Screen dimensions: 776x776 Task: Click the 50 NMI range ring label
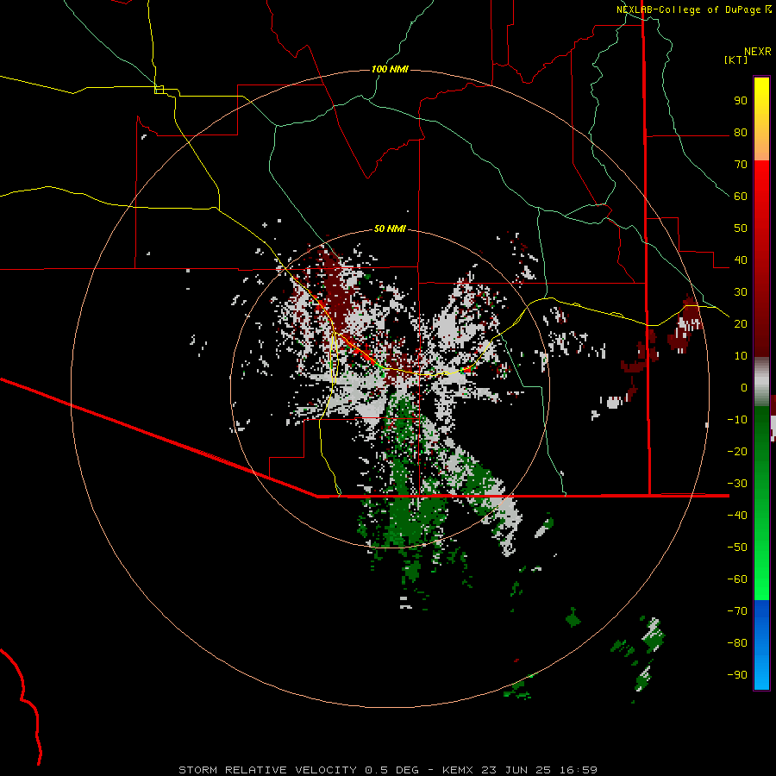point(390,228)
